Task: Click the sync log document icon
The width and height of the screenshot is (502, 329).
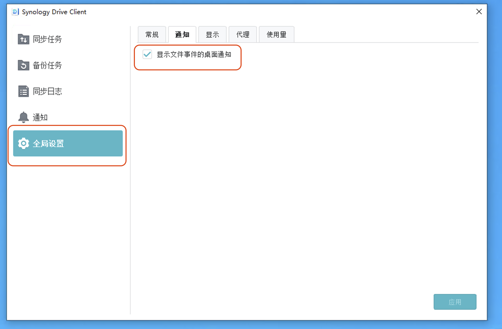Action: 23,91
